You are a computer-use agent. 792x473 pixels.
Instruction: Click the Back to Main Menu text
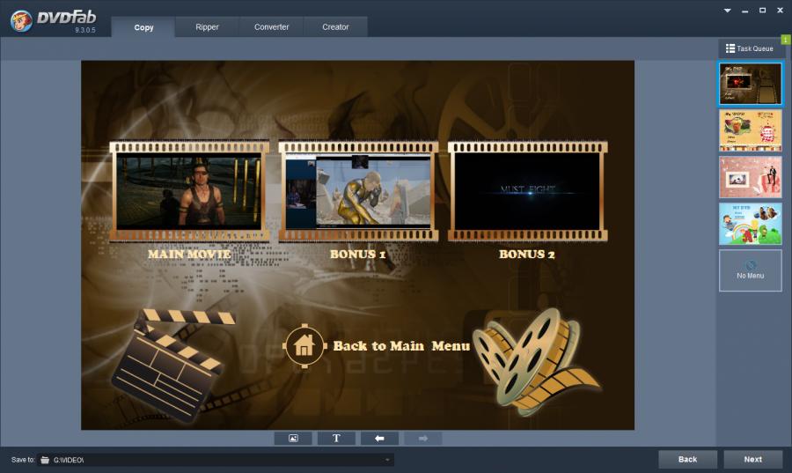click(x=401, y=346)
